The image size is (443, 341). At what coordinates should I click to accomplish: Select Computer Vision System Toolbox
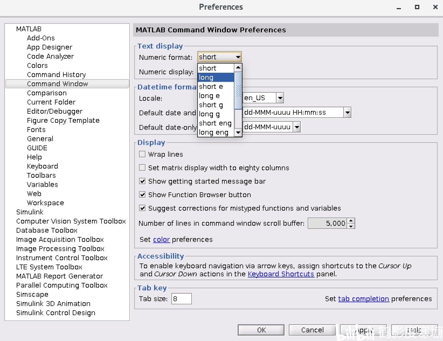pos(71,221)
